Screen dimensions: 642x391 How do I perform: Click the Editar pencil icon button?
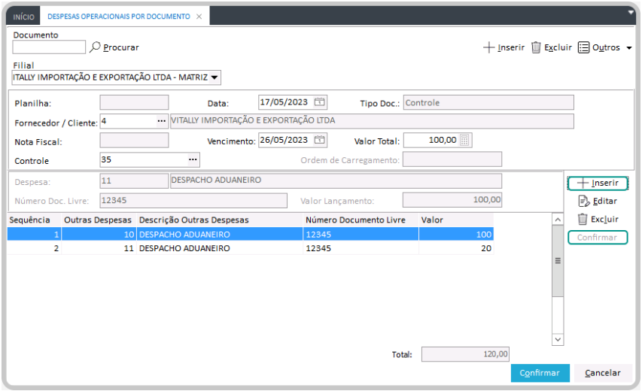pos(583,201)
